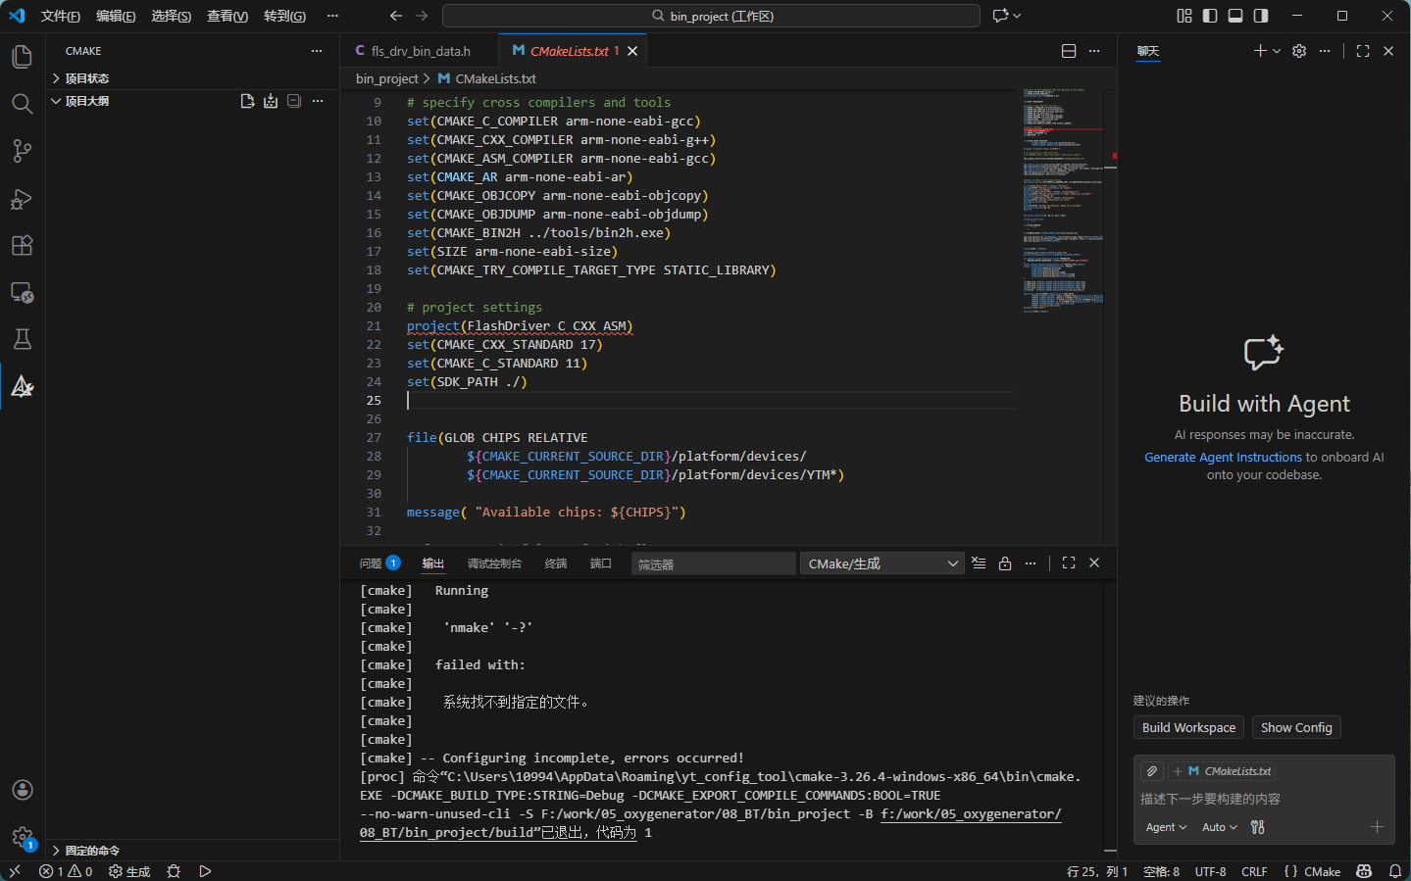1411x881 pixels.
Task: Select the 终端 panel tab
Action: (556, 563)
